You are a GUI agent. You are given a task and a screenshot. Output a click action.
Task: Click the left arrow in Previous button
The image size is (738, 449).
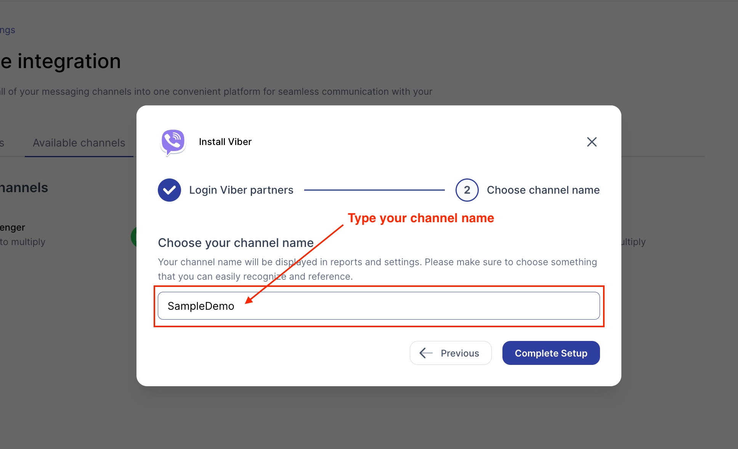426,353
